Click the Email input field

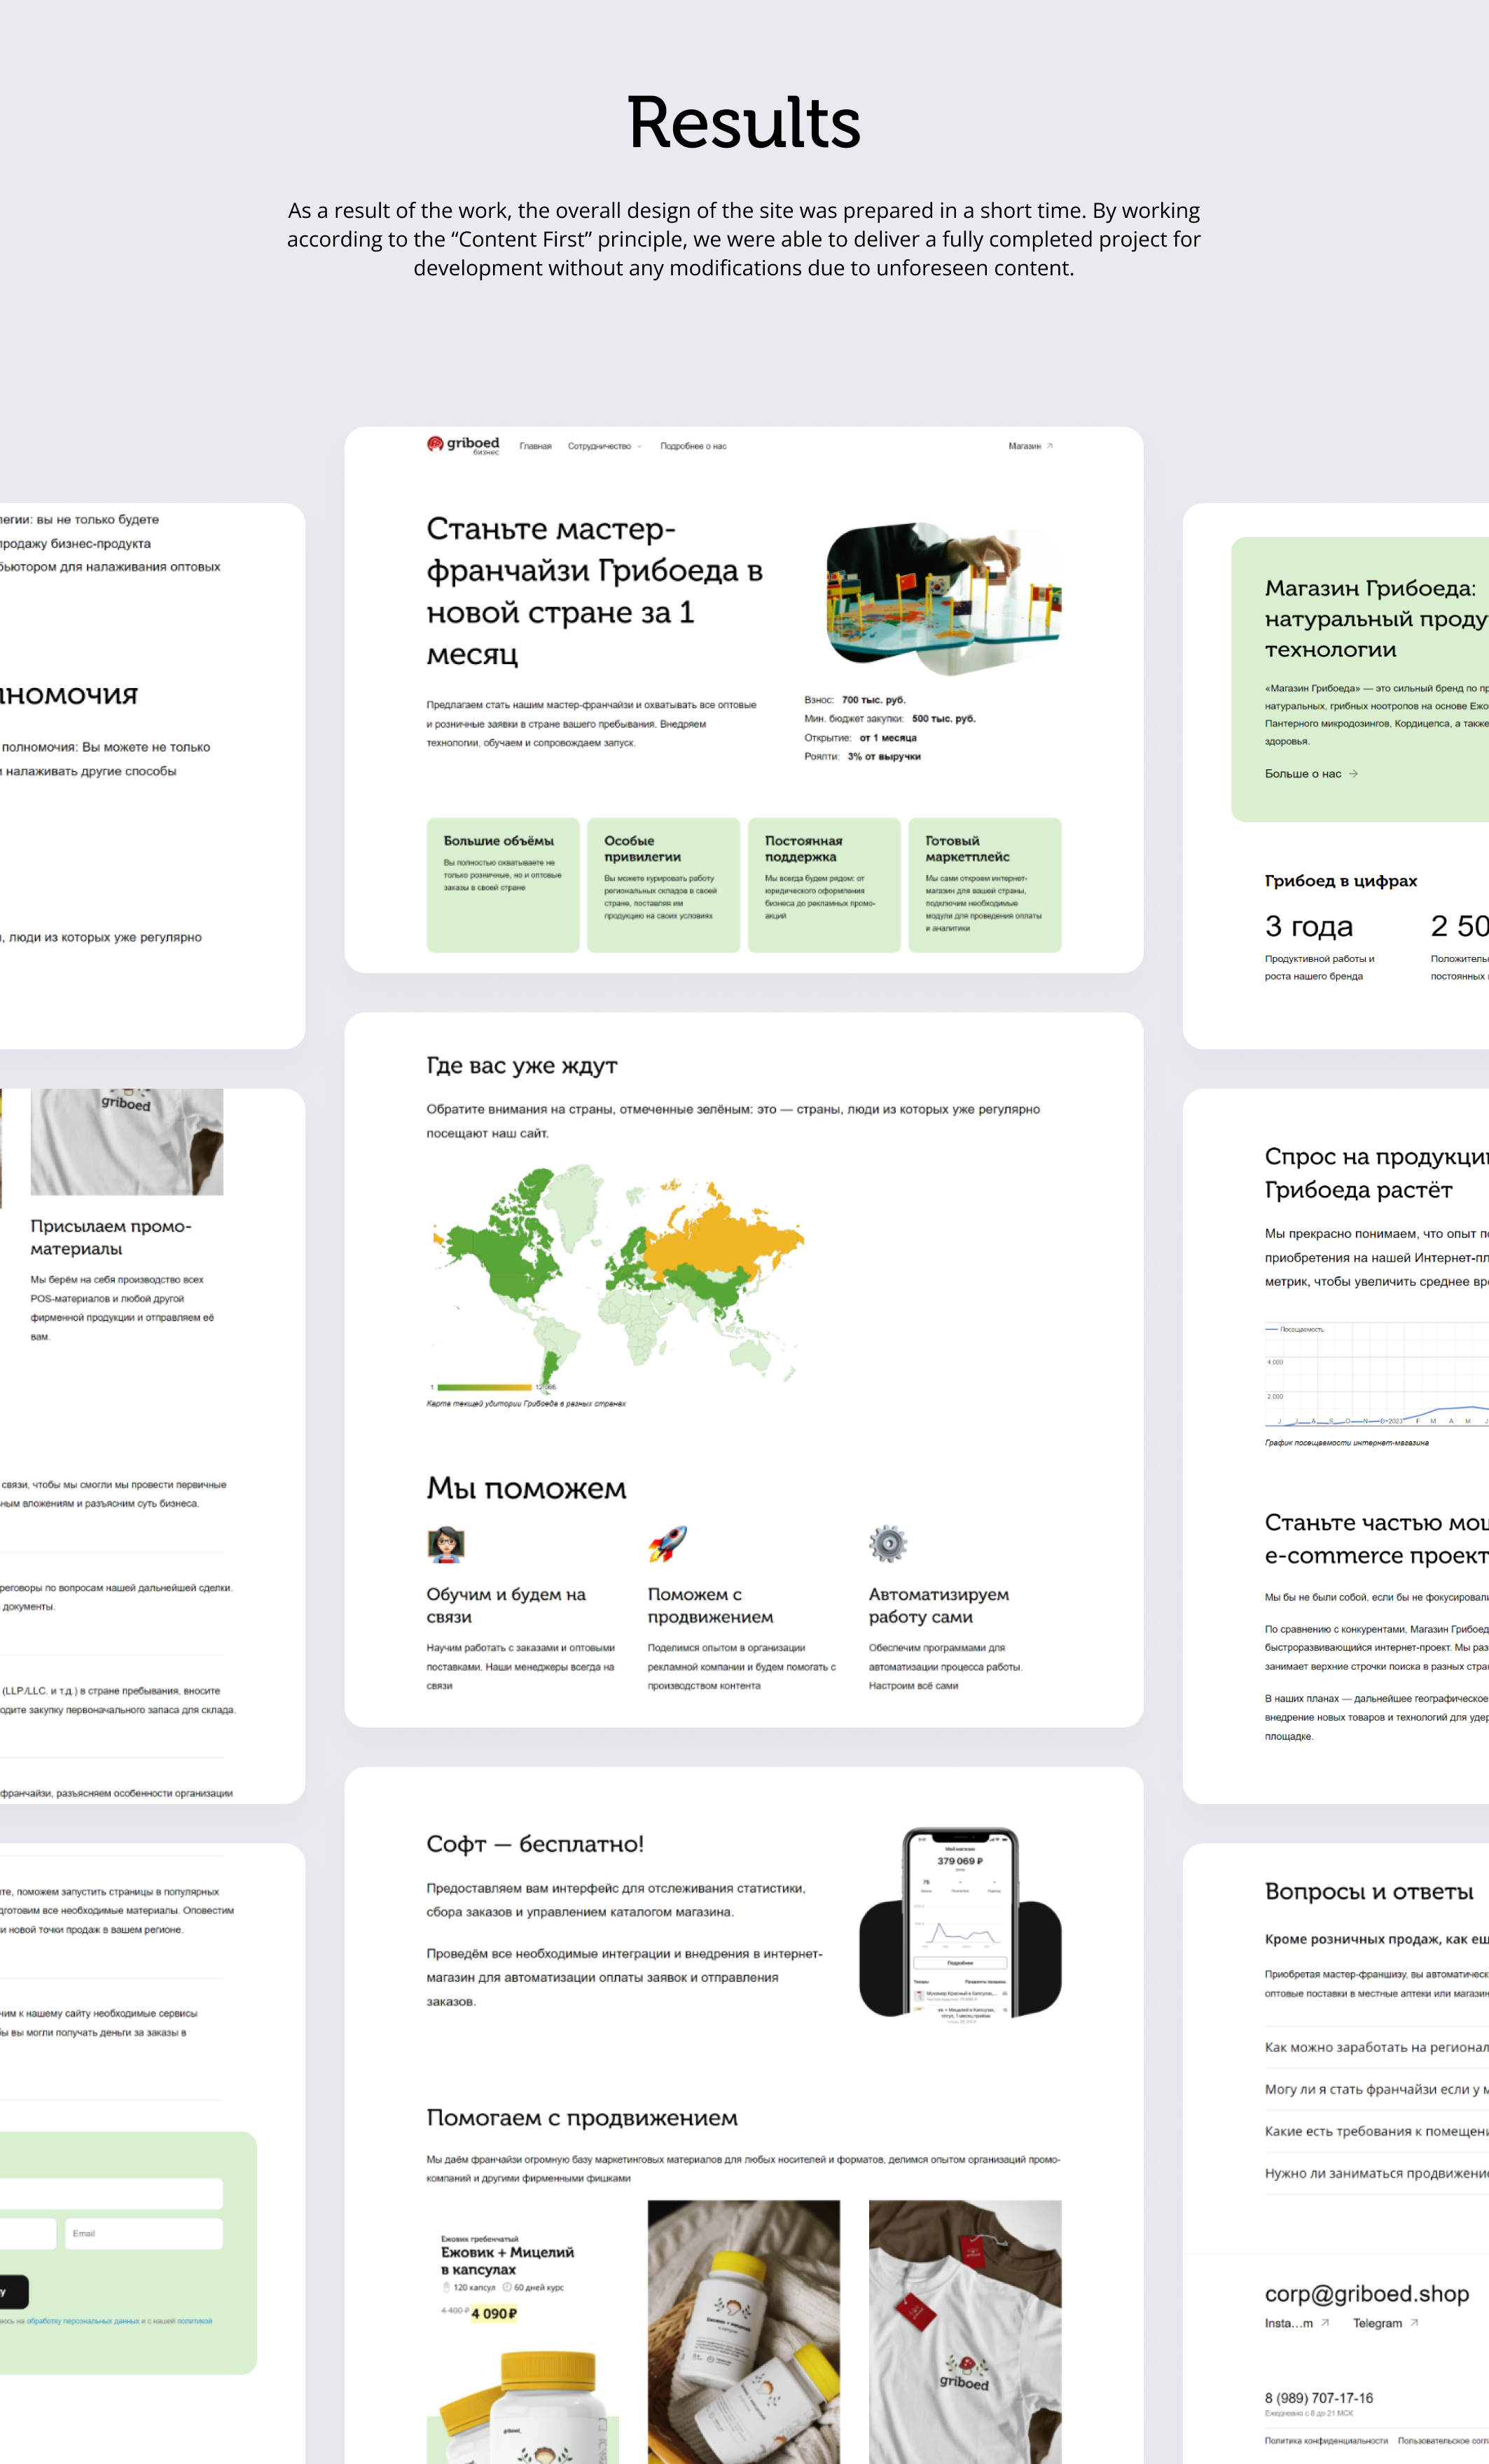coord(143,2233)
